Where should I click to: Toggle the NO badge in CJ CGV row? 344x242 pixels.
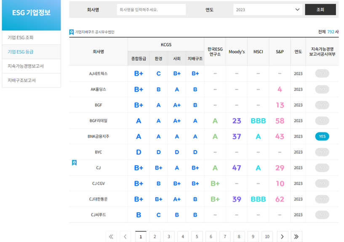point(322,183)
